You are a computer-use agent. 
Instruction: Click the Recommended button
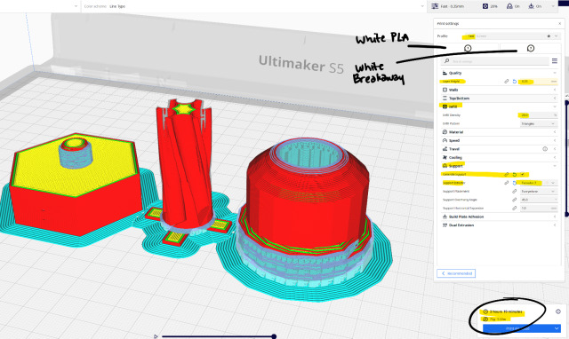tap(456, 273)
